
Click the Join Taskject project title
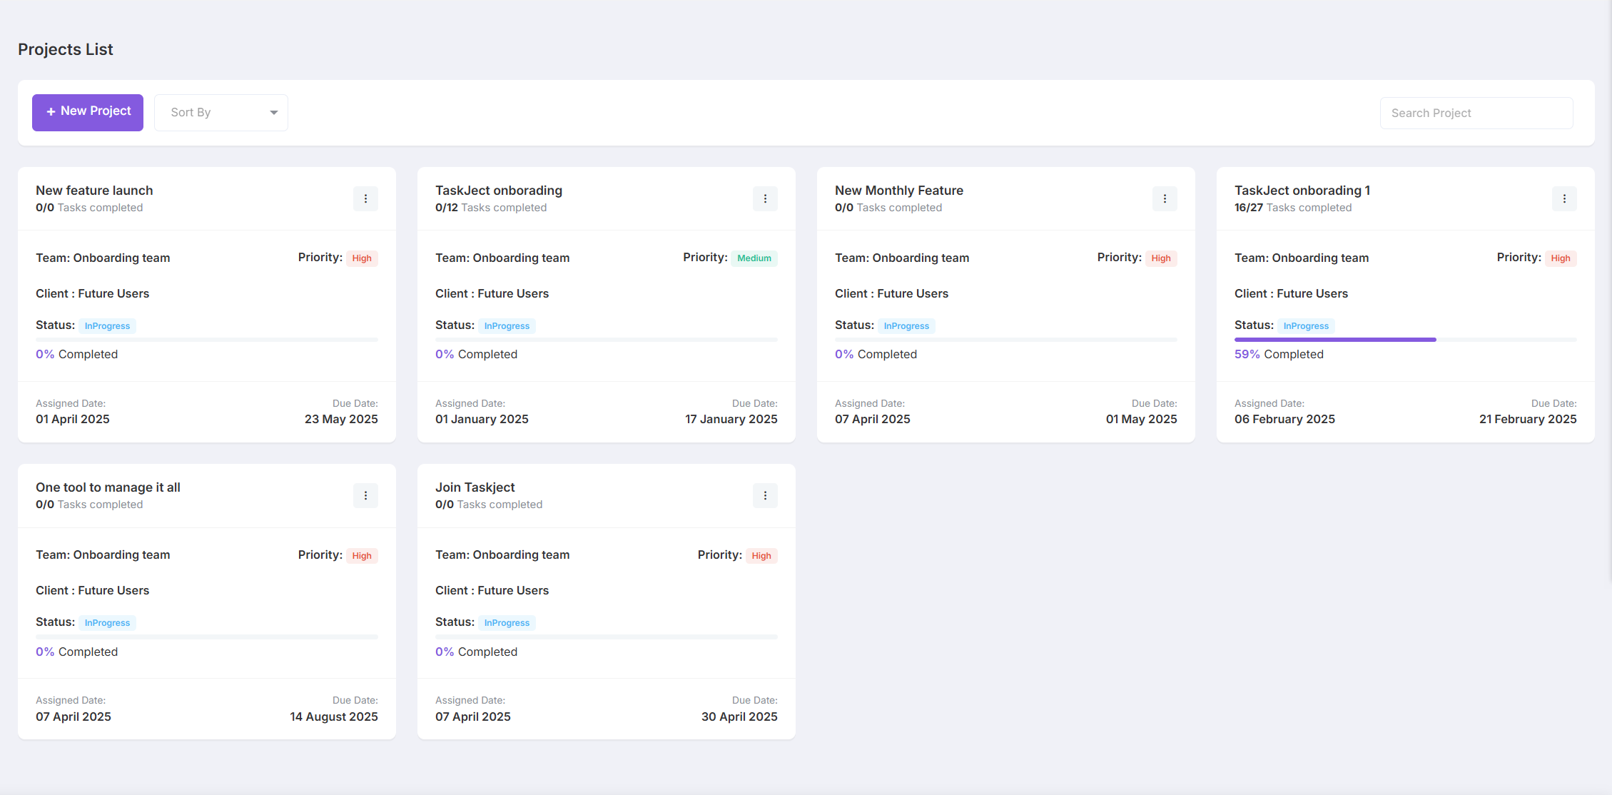(x=475, y=487)
